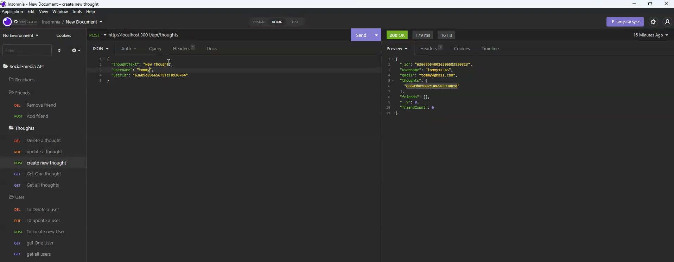Send the request with Send button
674x262 pixels.
tap(361, 35)
